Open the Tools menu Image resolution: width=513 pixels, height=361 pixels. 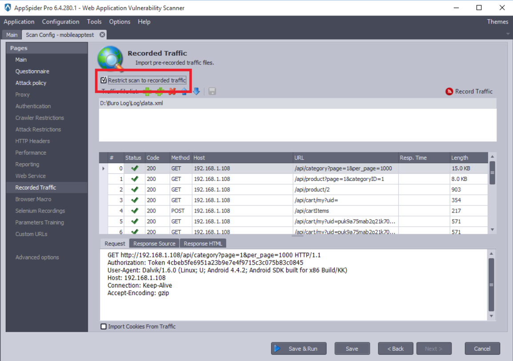coord(94,22)
